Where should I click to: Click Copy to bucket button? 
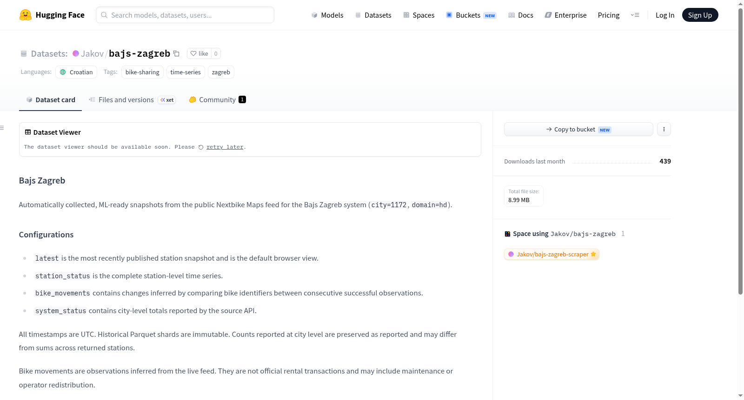(578, 129)
